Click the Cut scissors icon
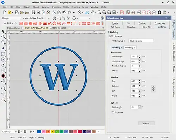This screenshot has height=140, width=176. pos(54,12)
